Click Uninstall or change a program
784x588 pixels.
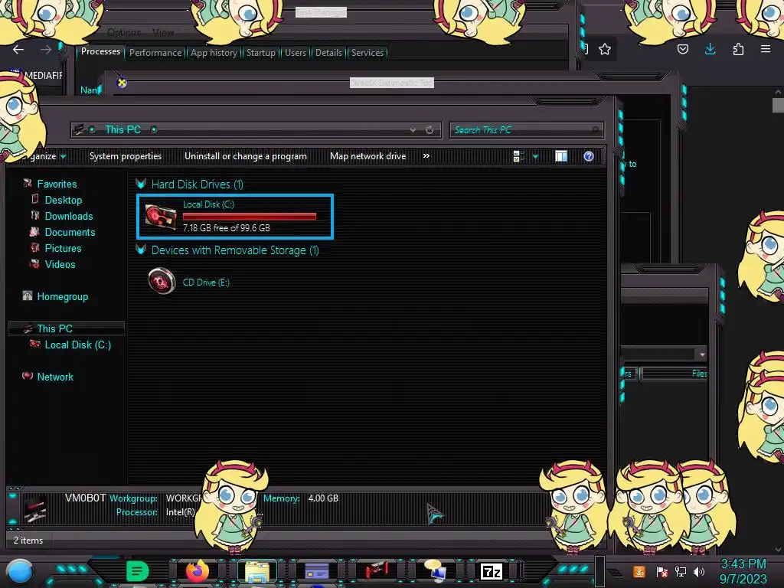(x=246, y=156)
